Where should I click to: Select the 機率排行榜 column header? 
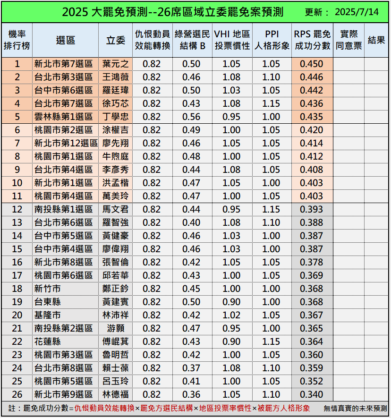point(17,40)
